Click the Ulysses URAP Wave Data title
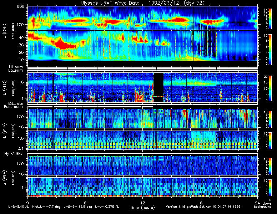The image size is (277, 214). click(142, 3)
